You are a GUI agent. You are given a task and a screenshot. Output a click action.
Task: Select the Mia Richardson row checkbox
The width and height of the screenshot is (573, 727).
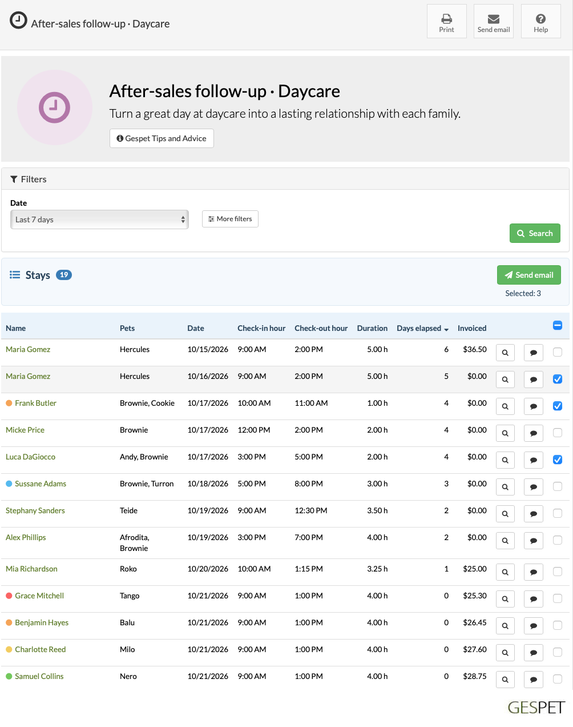[558, 572]
